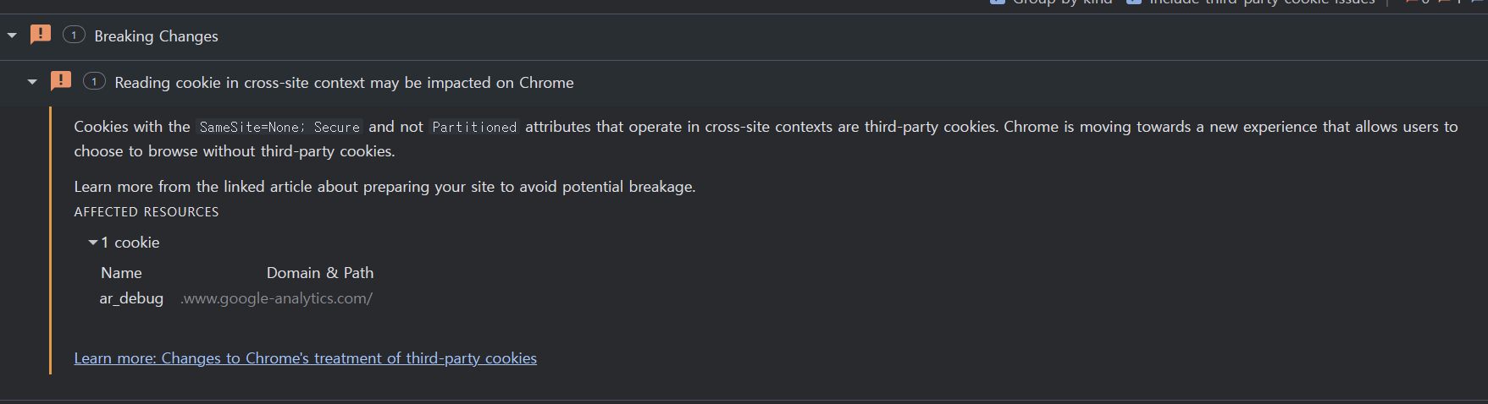Toggle the Include third-party cookie issues checkbox

tap(1133, 2)
